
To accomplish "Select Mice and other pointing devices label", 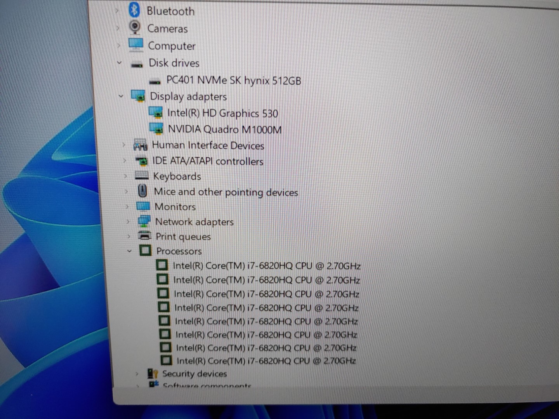I will coord(226,192).
